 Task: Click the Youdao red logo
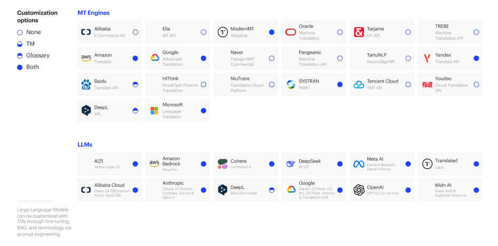pos(427,85)
